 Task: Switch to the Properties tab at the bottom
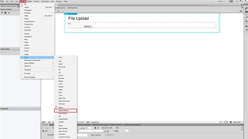(x=45, y=125)
